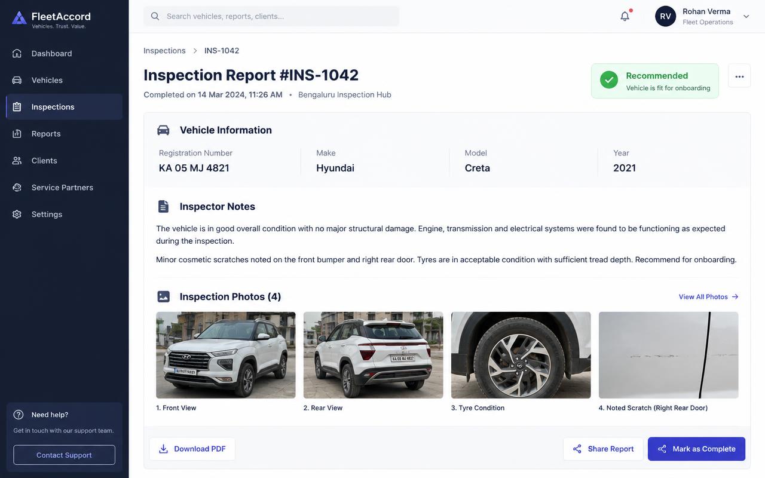Click the registration number KA 05 MJ 4821

194,168
